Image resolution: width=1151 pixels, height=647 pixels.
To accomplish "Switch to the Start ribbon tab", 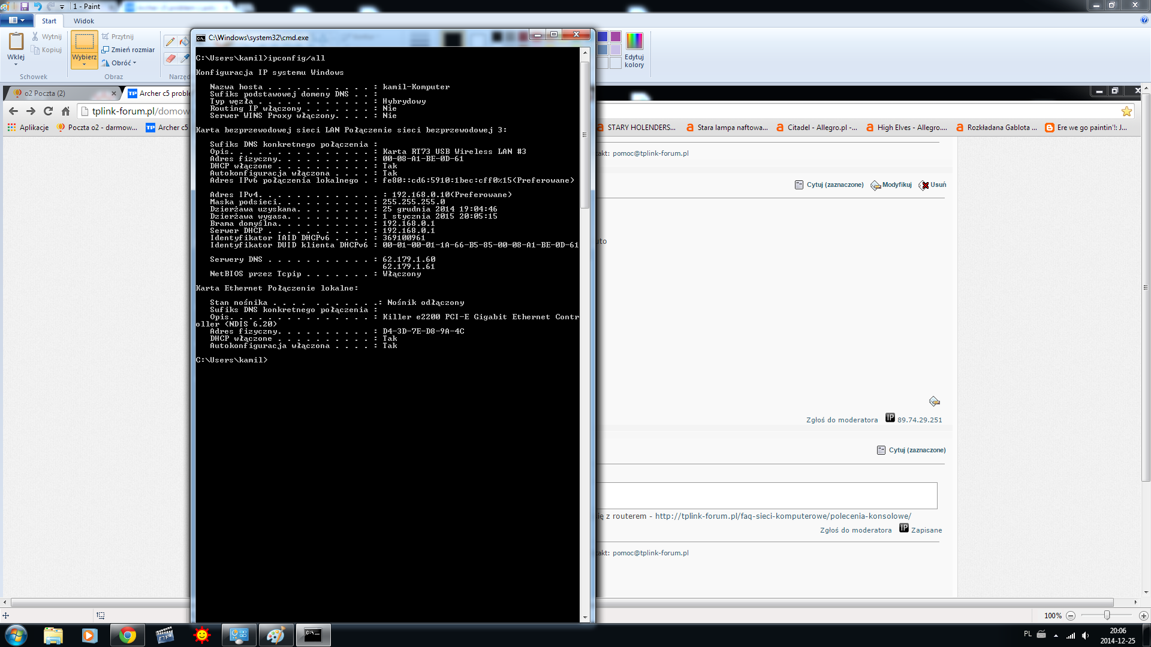I will point(49,21).
